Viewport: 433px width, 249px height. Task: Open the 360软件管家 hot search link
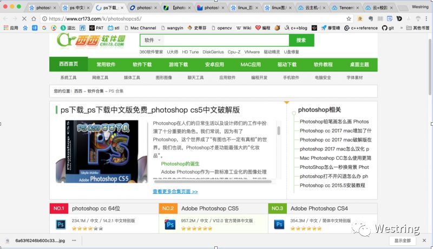(151, 52)
